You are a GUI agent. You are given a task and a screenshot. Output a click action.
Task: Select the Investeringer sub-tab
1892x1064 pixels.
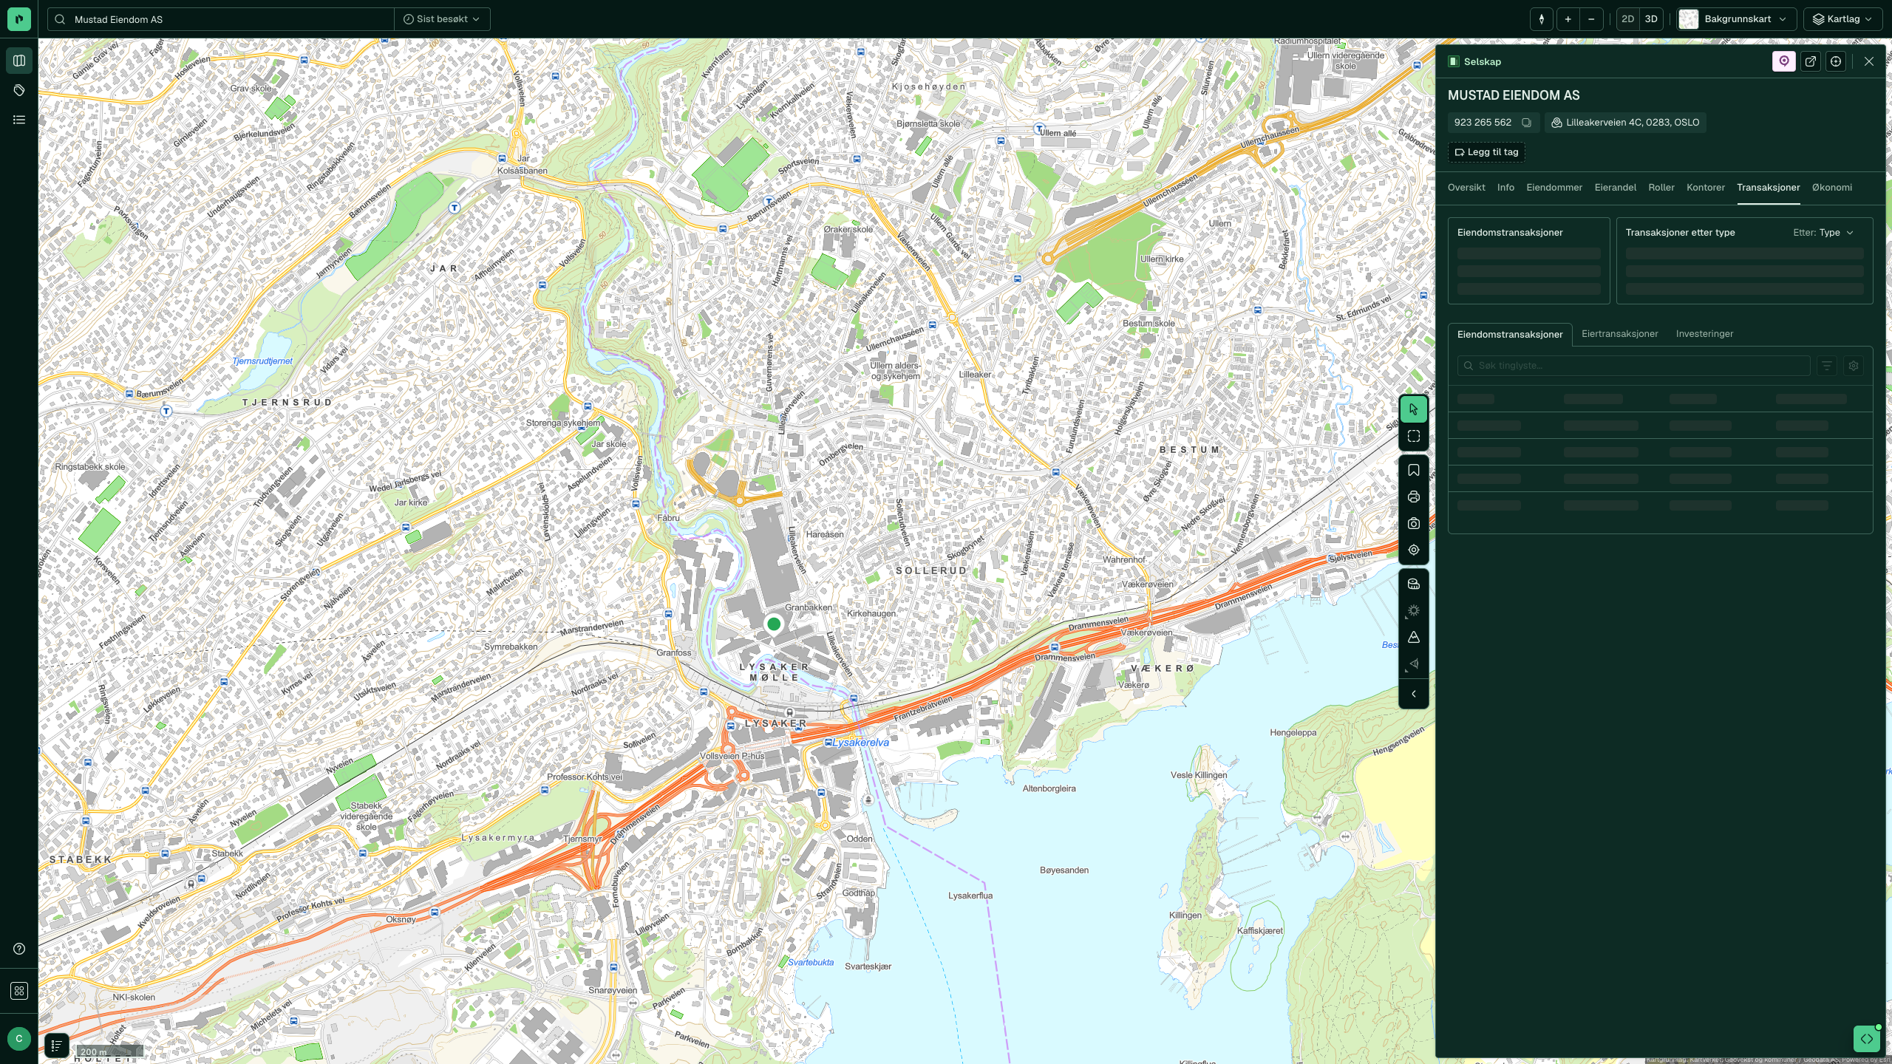pyautogui.click(x=1704, y=334)
